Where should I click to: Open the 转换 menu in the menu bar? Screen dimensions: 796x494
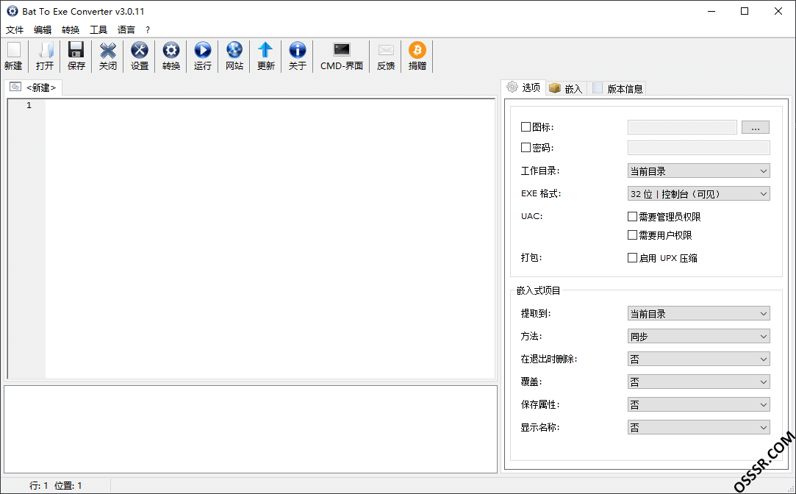[71, 30]
